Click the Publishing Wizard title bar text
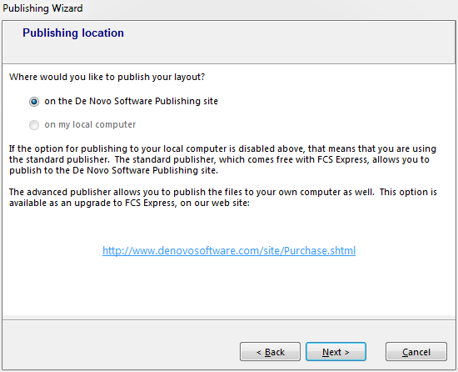This screenshot has width=458, height=372. [x=42, y=8]
